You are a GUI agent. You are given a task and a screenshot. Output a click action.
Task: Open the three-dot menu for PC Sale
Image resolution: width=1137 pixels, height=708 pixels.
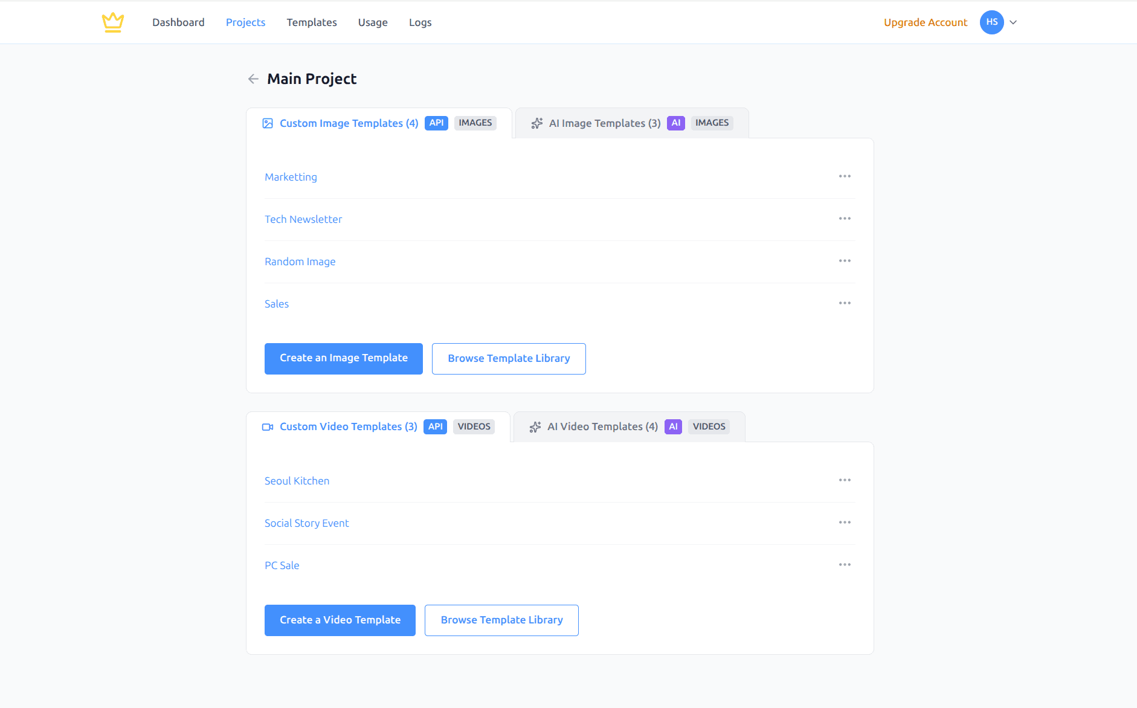pos(845,565)
